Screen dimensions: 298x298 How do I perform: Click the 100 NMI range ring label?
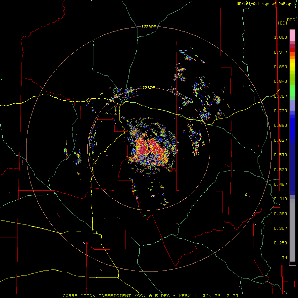coord(149,26)
